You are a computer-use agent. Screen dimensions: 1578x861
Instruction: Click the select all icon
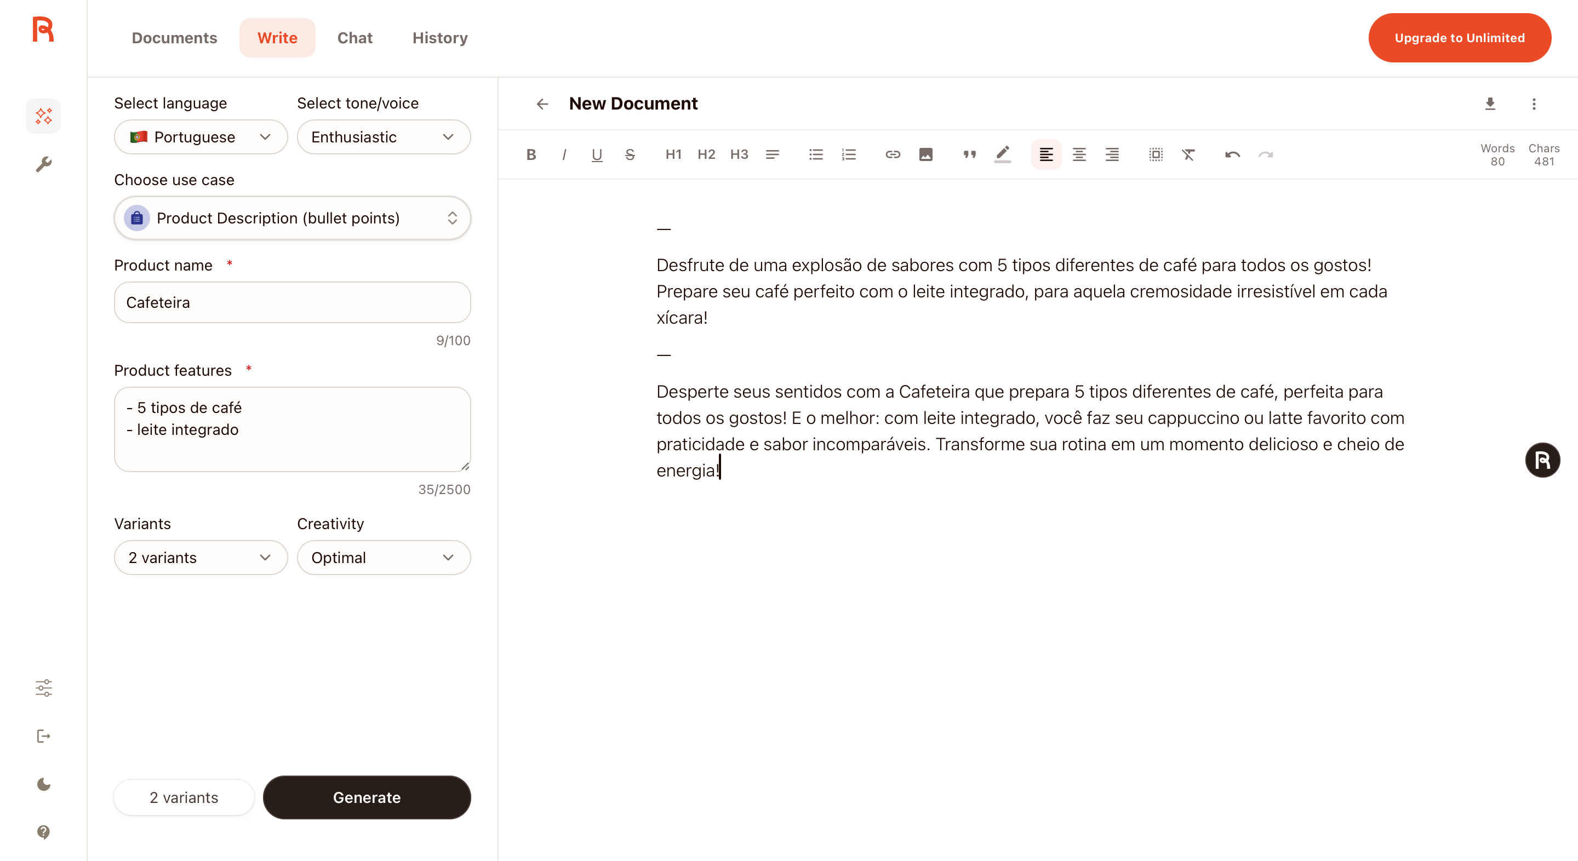click(1156, 155)
